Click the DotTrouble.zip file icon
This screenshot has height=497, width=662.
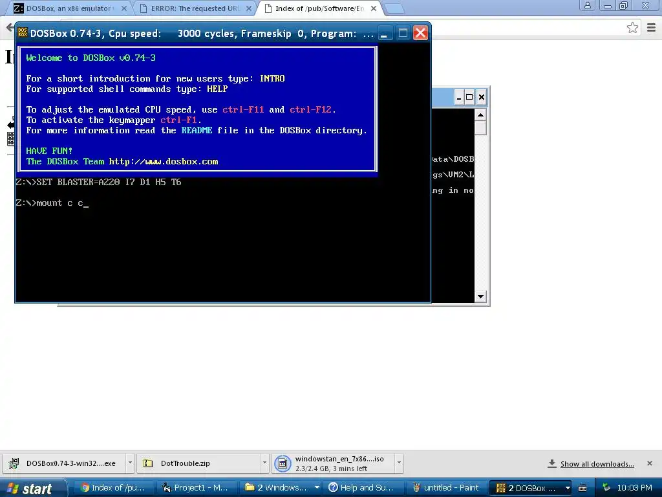click(x=148, y=463)
